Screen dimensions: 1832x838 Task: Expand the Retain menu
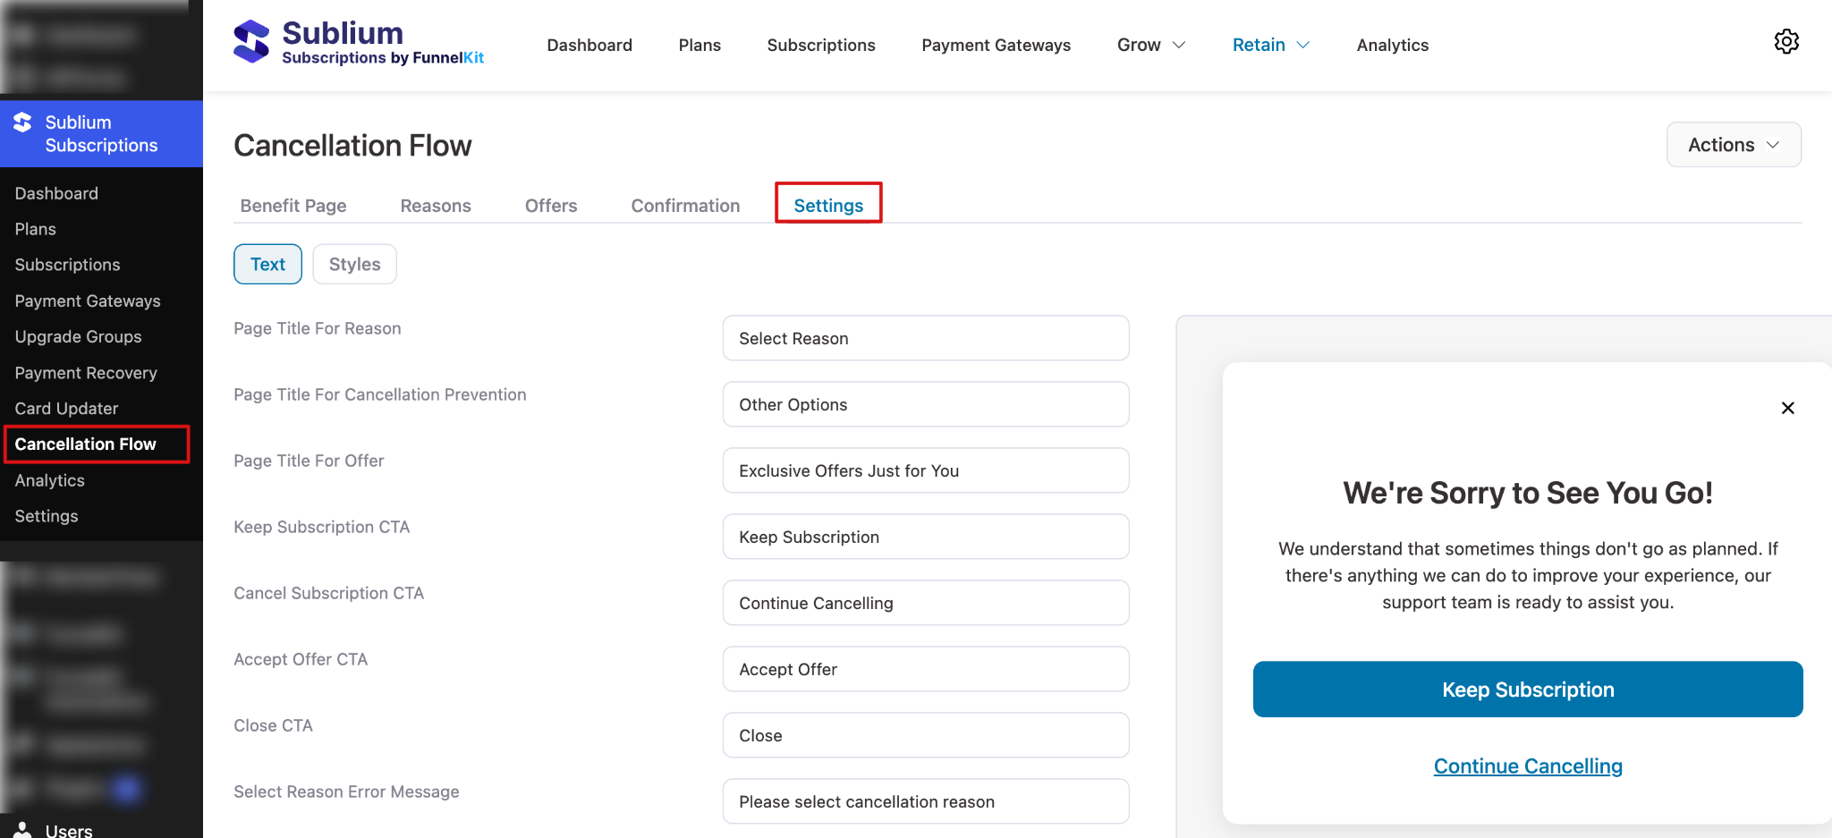click(1270, 45)
